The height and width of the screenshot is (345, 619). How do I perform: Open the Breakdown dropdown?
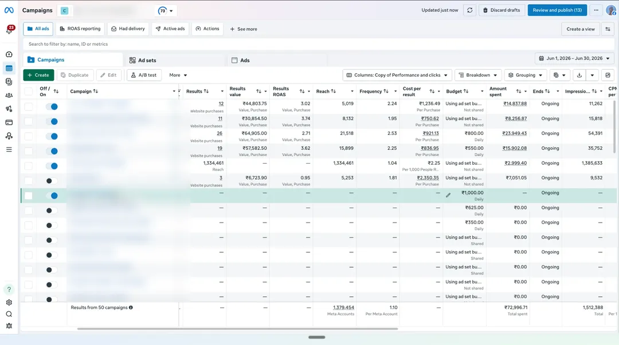click(478, 76)
